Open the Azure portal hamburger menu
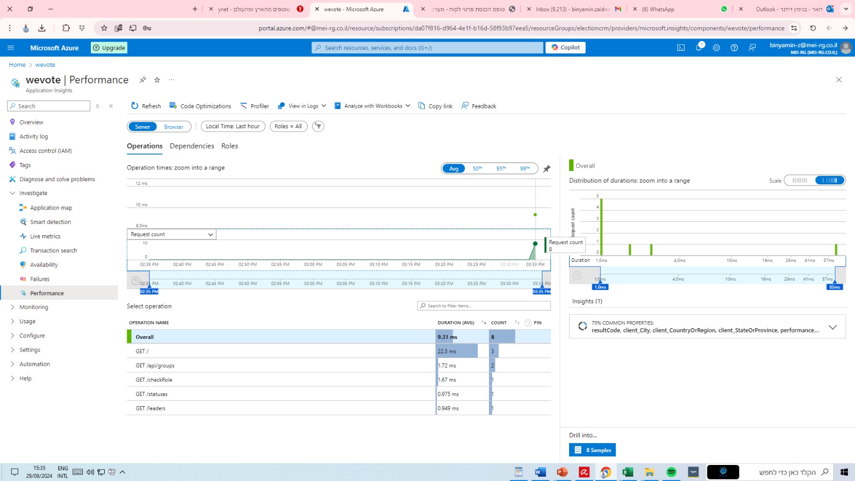 [11, 48]
